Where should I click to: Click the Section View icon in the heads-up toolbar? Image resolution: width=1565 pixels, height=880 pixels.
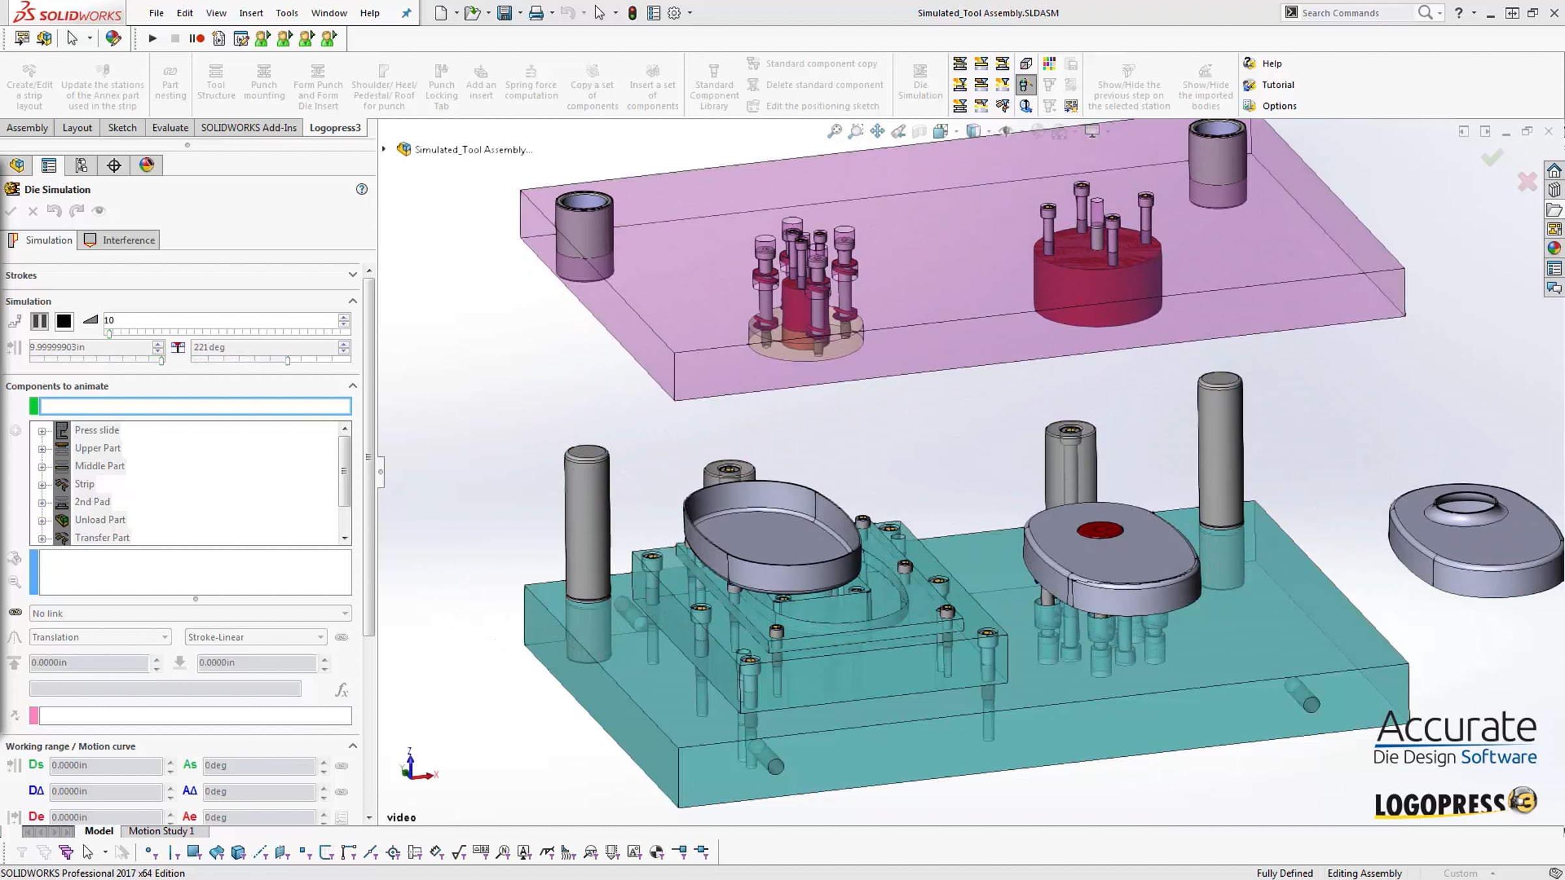pyautogui.click(x=919, y=132)
